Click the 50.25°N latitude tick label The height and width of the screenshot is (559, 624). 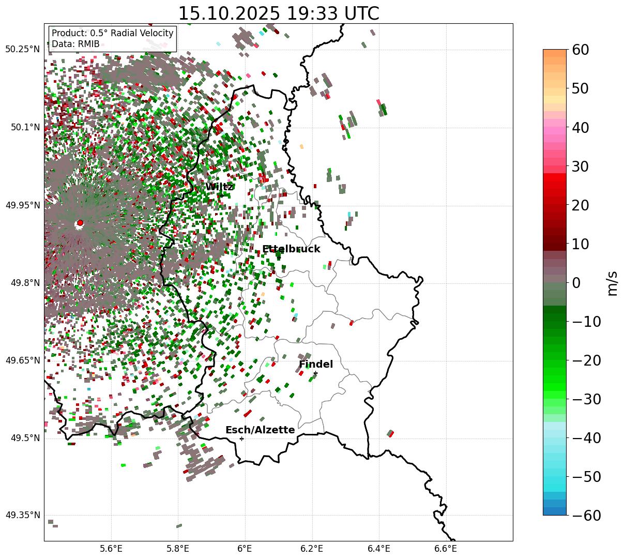coord(23,49)
